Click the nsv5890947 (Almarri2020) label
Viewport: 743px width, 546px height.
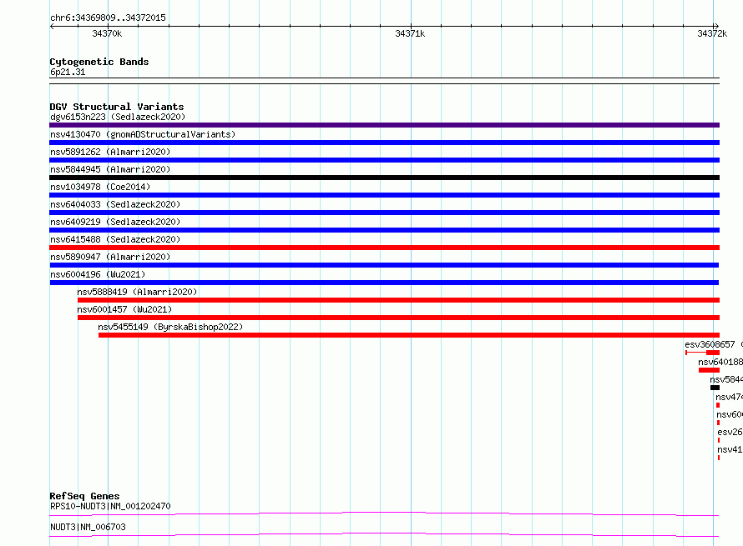coord(110,257)
